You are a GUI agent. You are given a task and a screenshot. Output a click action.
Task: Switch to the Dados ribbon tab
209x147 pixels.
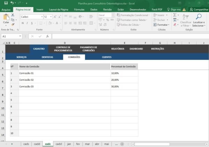click(x=94, y=10)
